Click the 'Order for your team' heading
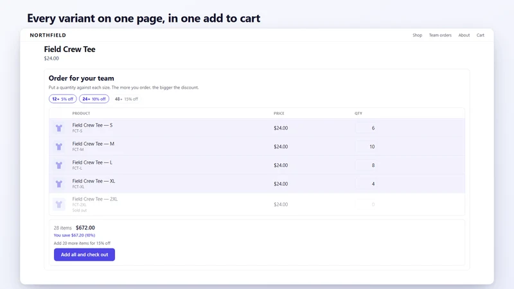The image size is (514, 289). 82,78
